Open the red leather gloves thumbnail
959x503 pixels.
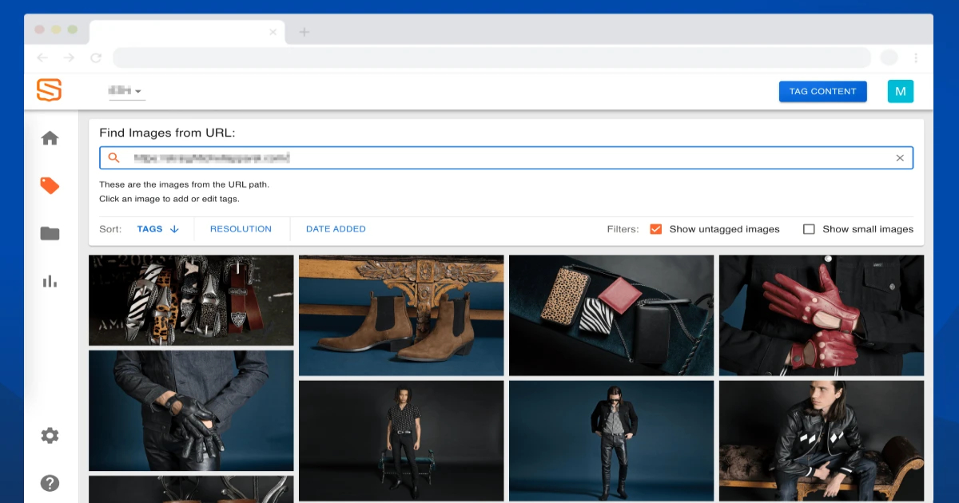click(x=822, y=315)
